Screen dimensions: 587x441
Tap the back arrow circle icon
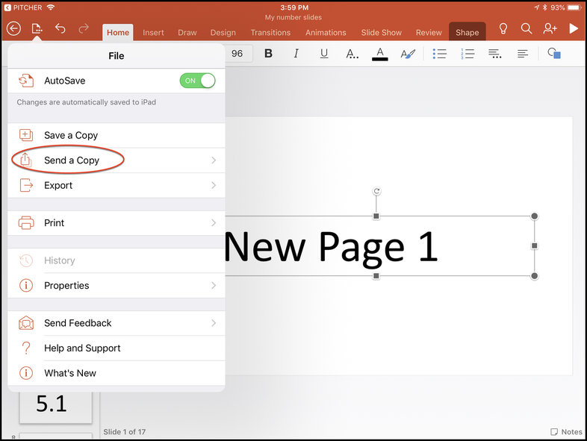(13, 29)
